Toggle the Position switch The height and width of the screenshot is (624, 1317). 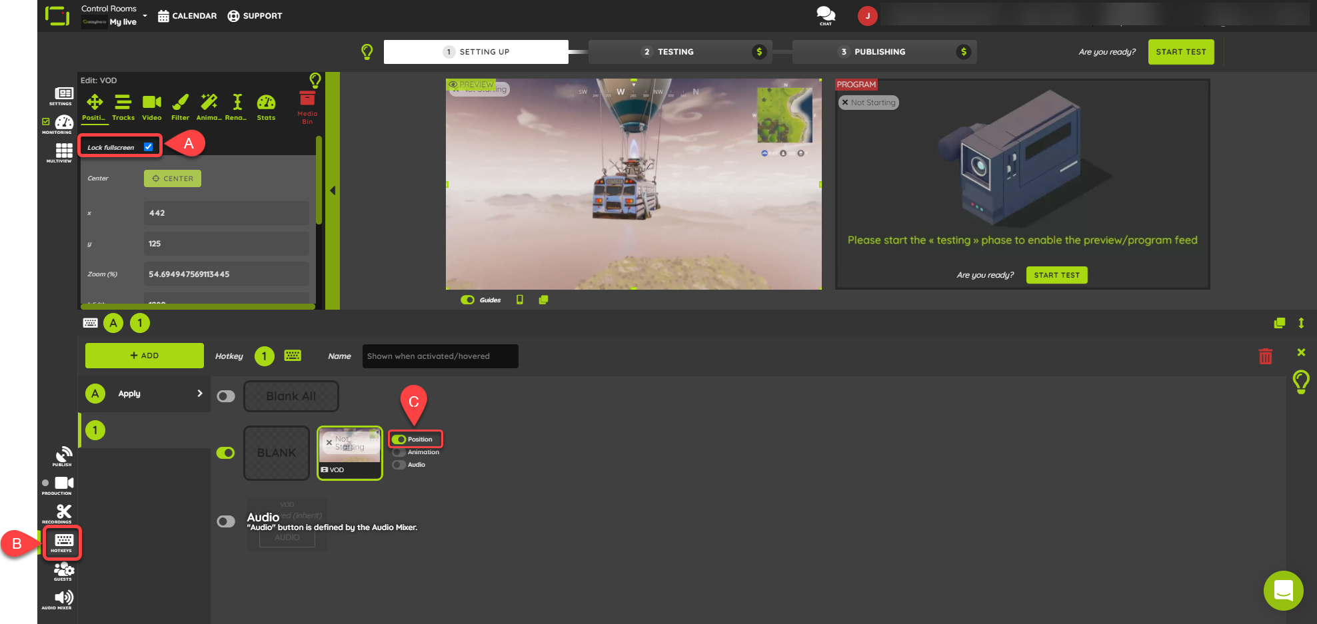pyautogui.click(x=399, y=440)
